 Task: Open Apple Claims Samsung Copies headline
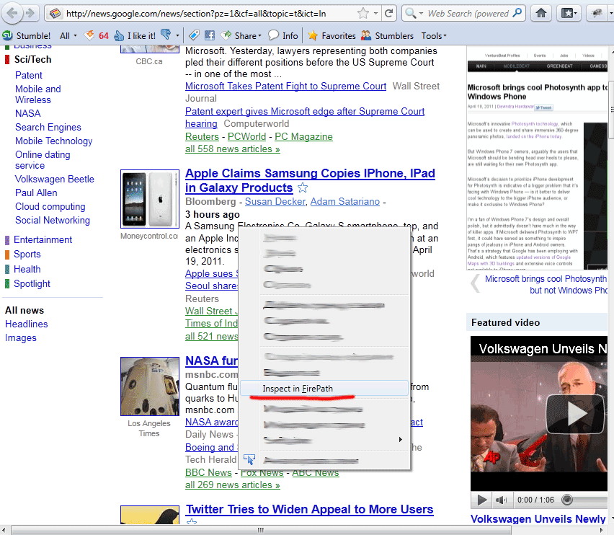coord(310,180)
